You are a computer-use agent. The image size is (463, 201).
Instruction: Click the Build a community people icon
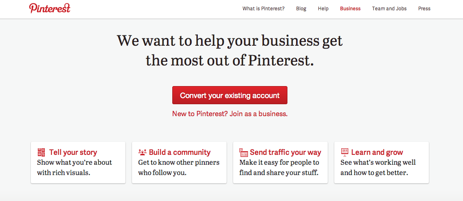point(143,152)
